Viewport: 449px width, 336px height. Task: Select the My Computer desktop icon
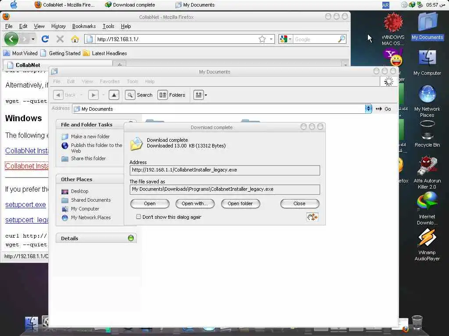[x=427, y=62]
